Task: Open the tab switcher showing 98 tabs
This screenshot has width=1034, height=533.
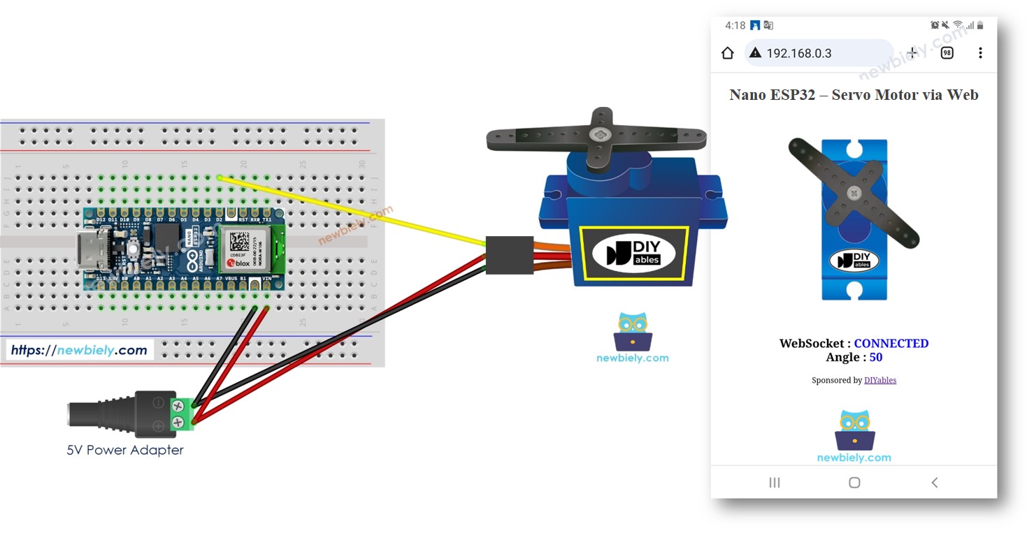Action: pyautogui.click(x=947, y=52)
